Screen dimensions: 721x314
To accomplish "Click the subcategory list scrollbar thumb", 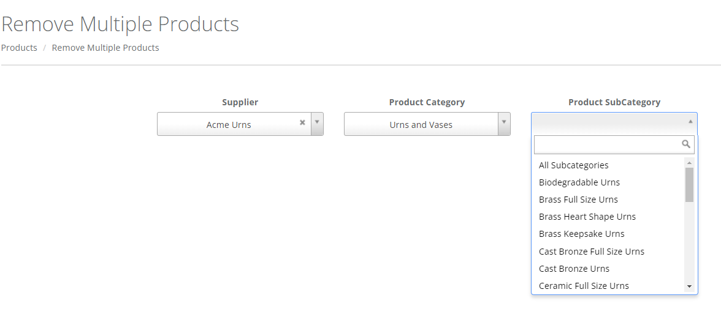I will click(x=689, y=185).
